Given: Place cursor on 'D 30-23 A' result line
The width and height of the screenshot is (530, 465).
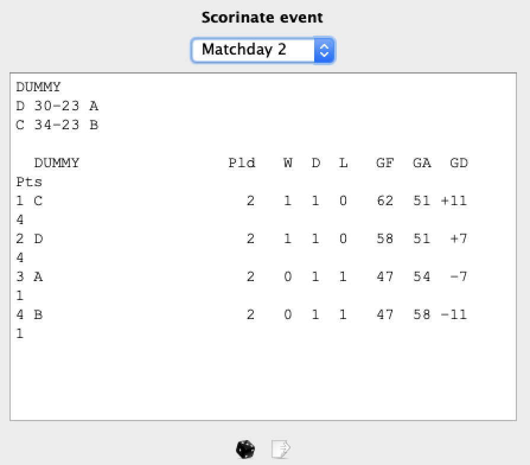Looking at the screenshot, I should click(57, 106).
